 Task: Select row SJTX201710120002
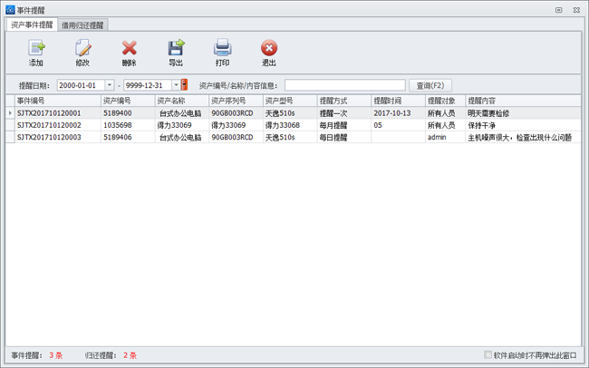(x=54, y=125)
